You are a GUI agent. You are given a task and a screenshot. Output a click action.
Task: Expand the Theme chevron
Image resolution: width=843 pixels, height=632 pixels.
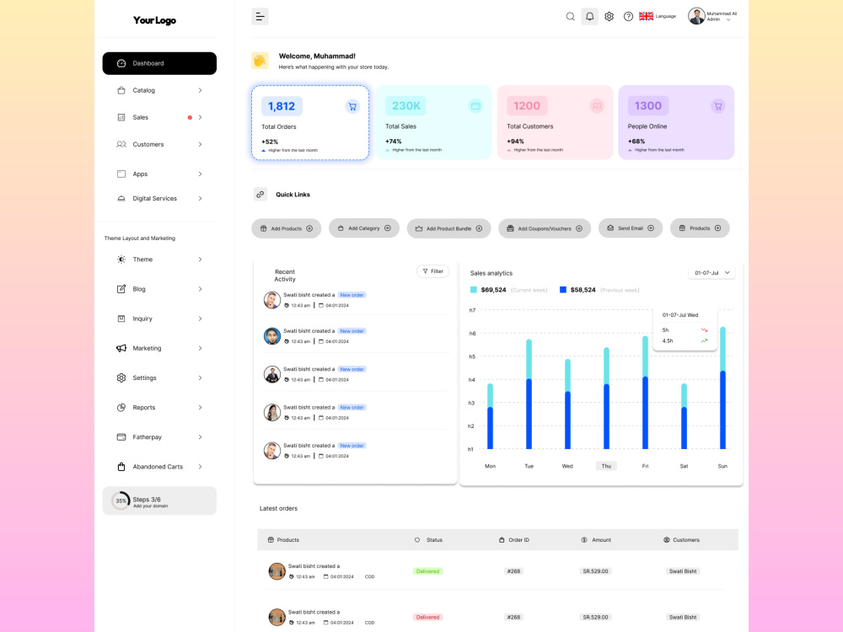coord(200,260)
